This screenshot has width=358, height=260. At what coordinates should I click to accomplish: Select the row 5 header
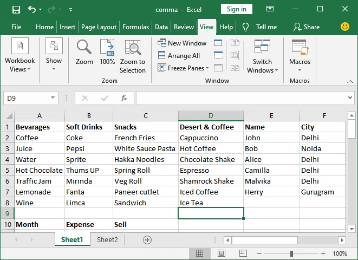tap(7, 170)
